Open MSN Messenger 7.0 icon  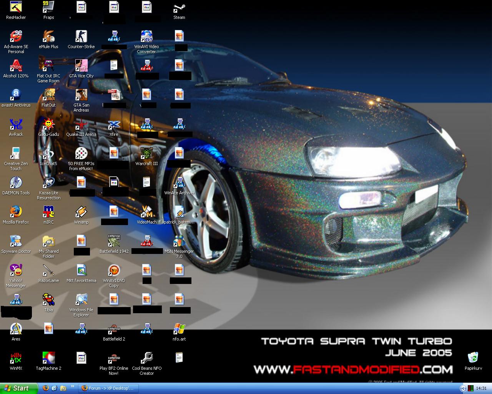(x=179, y=247)
